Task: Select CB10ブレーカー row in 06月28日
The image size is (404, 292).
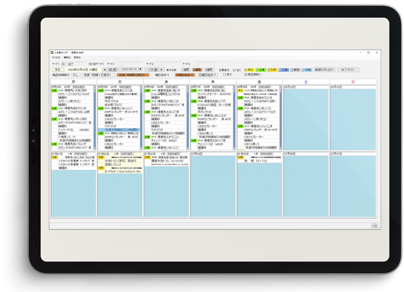Action: tap(258, 137)
